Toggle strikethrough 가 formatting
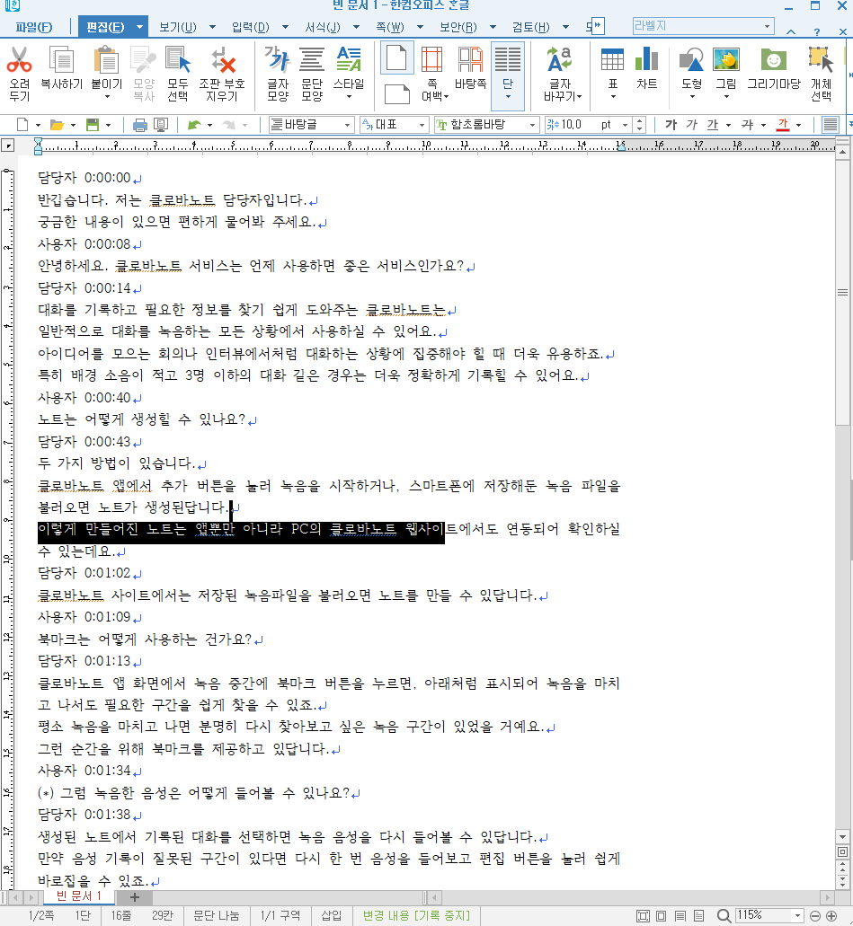853x926 pixels. pyautogui.click(x=748, y=125)
